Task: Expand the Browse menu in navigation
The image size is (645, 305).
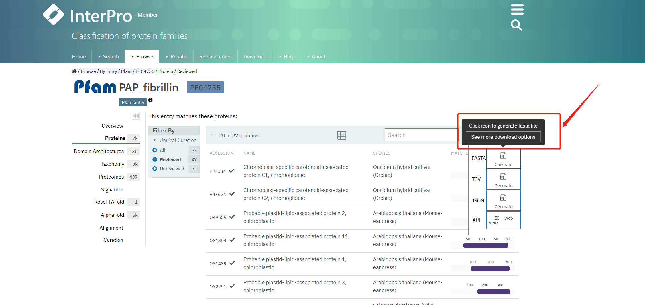Action: pos(142,57)
